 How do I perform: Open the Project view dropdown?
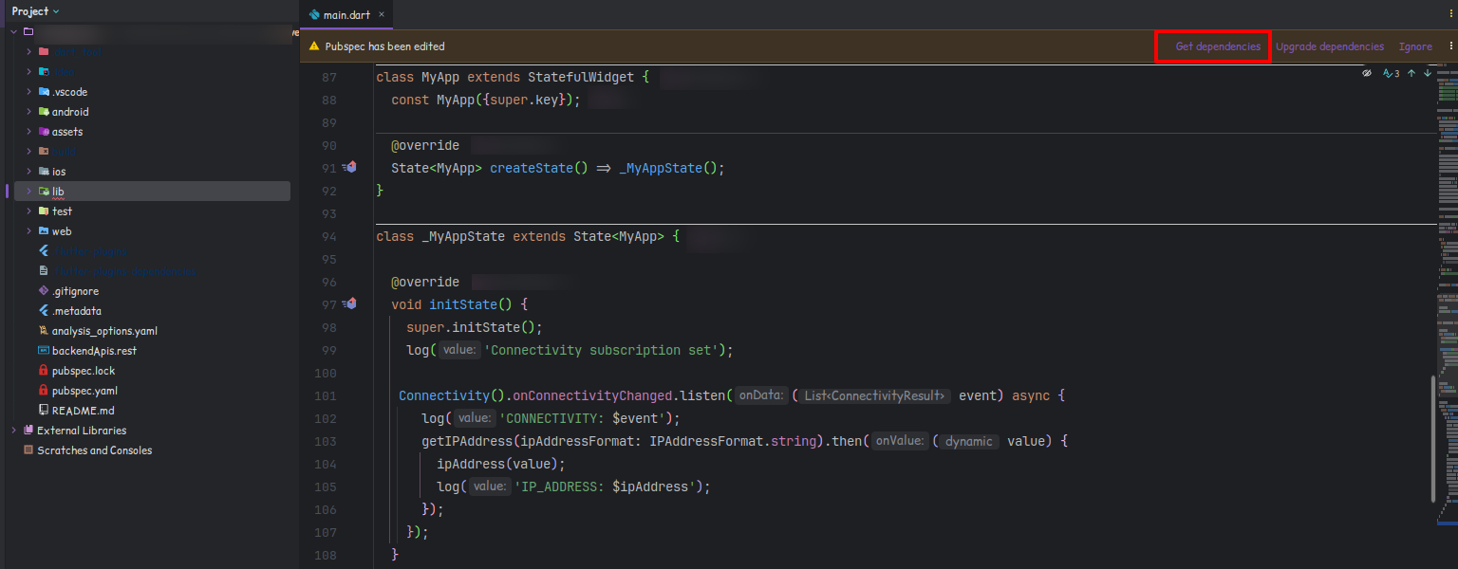point(35,11)
